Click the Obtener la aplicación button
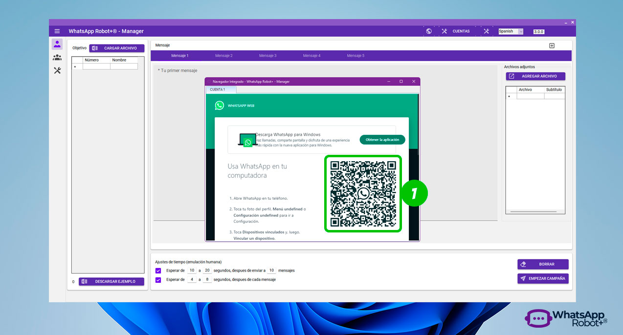Viewport: 623px width, 335px height. pos(382,140)
